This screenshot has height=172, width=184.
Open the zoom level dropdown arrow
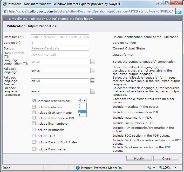[175, 168]
